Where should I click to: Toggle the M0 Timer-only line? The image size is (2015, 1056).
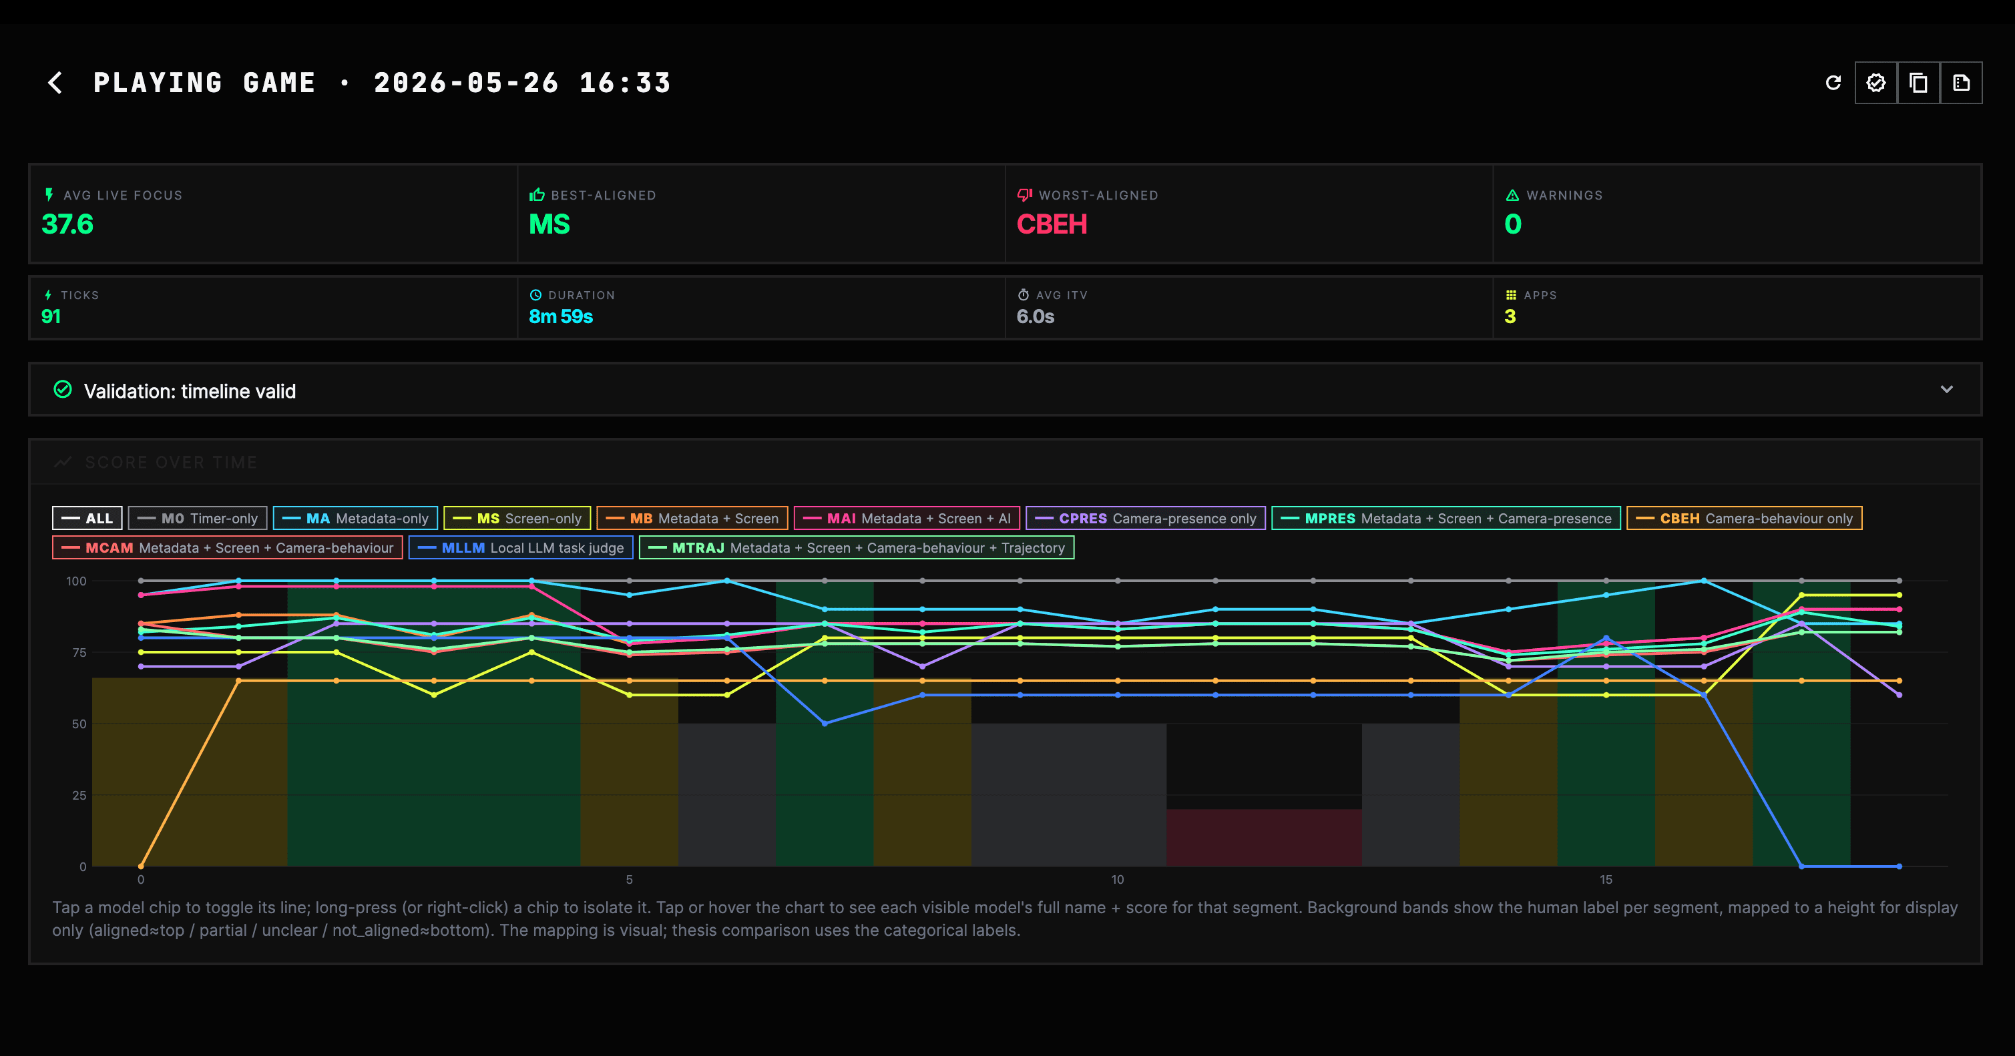coord(198,518)
